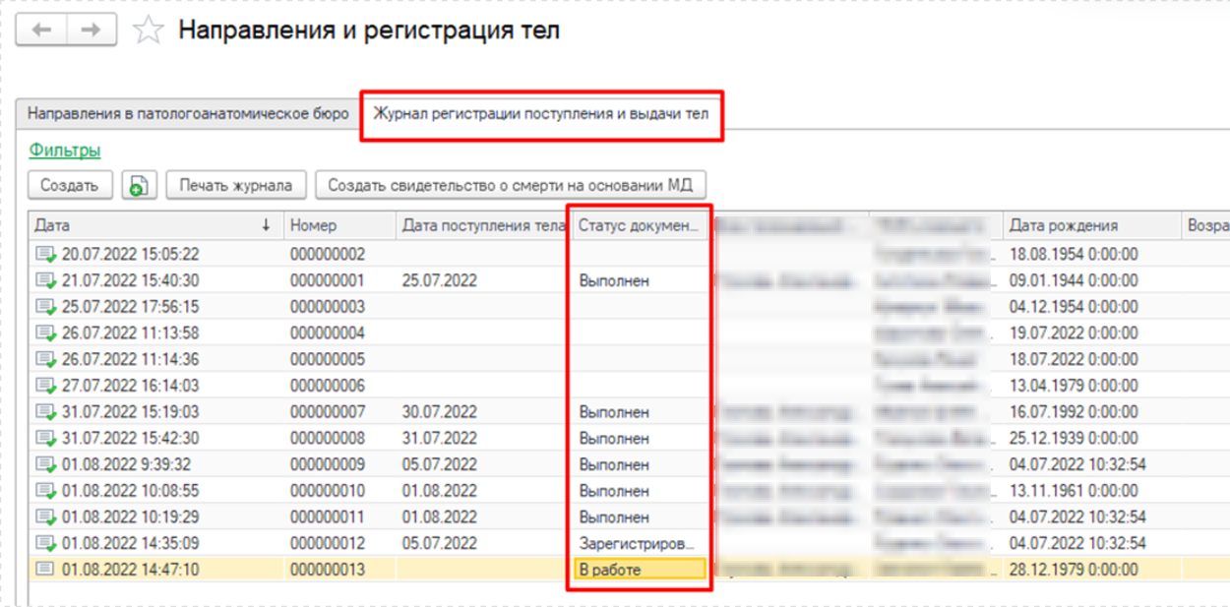Image resolution: width=1230 pixels, height=607 pixels.
Task: Open Направления в патологоанатомическое бюро tab
Action: click(188, 114)
